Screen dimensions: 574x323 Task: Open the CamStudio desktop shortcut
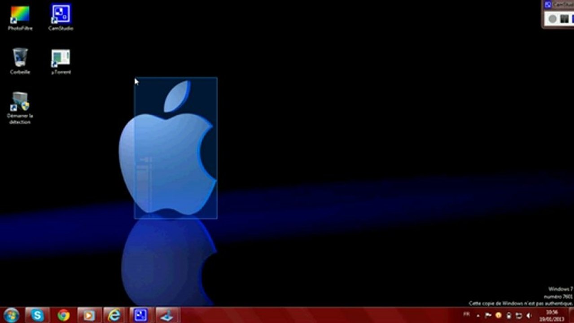(61, 18)
